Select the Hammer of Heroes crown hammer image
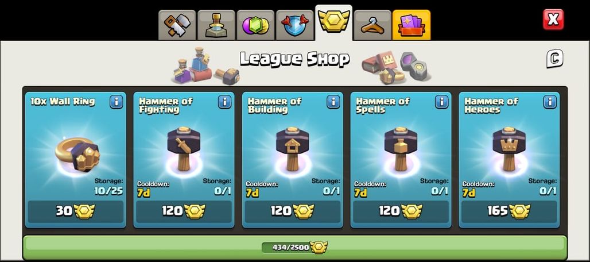 point(509,149)
